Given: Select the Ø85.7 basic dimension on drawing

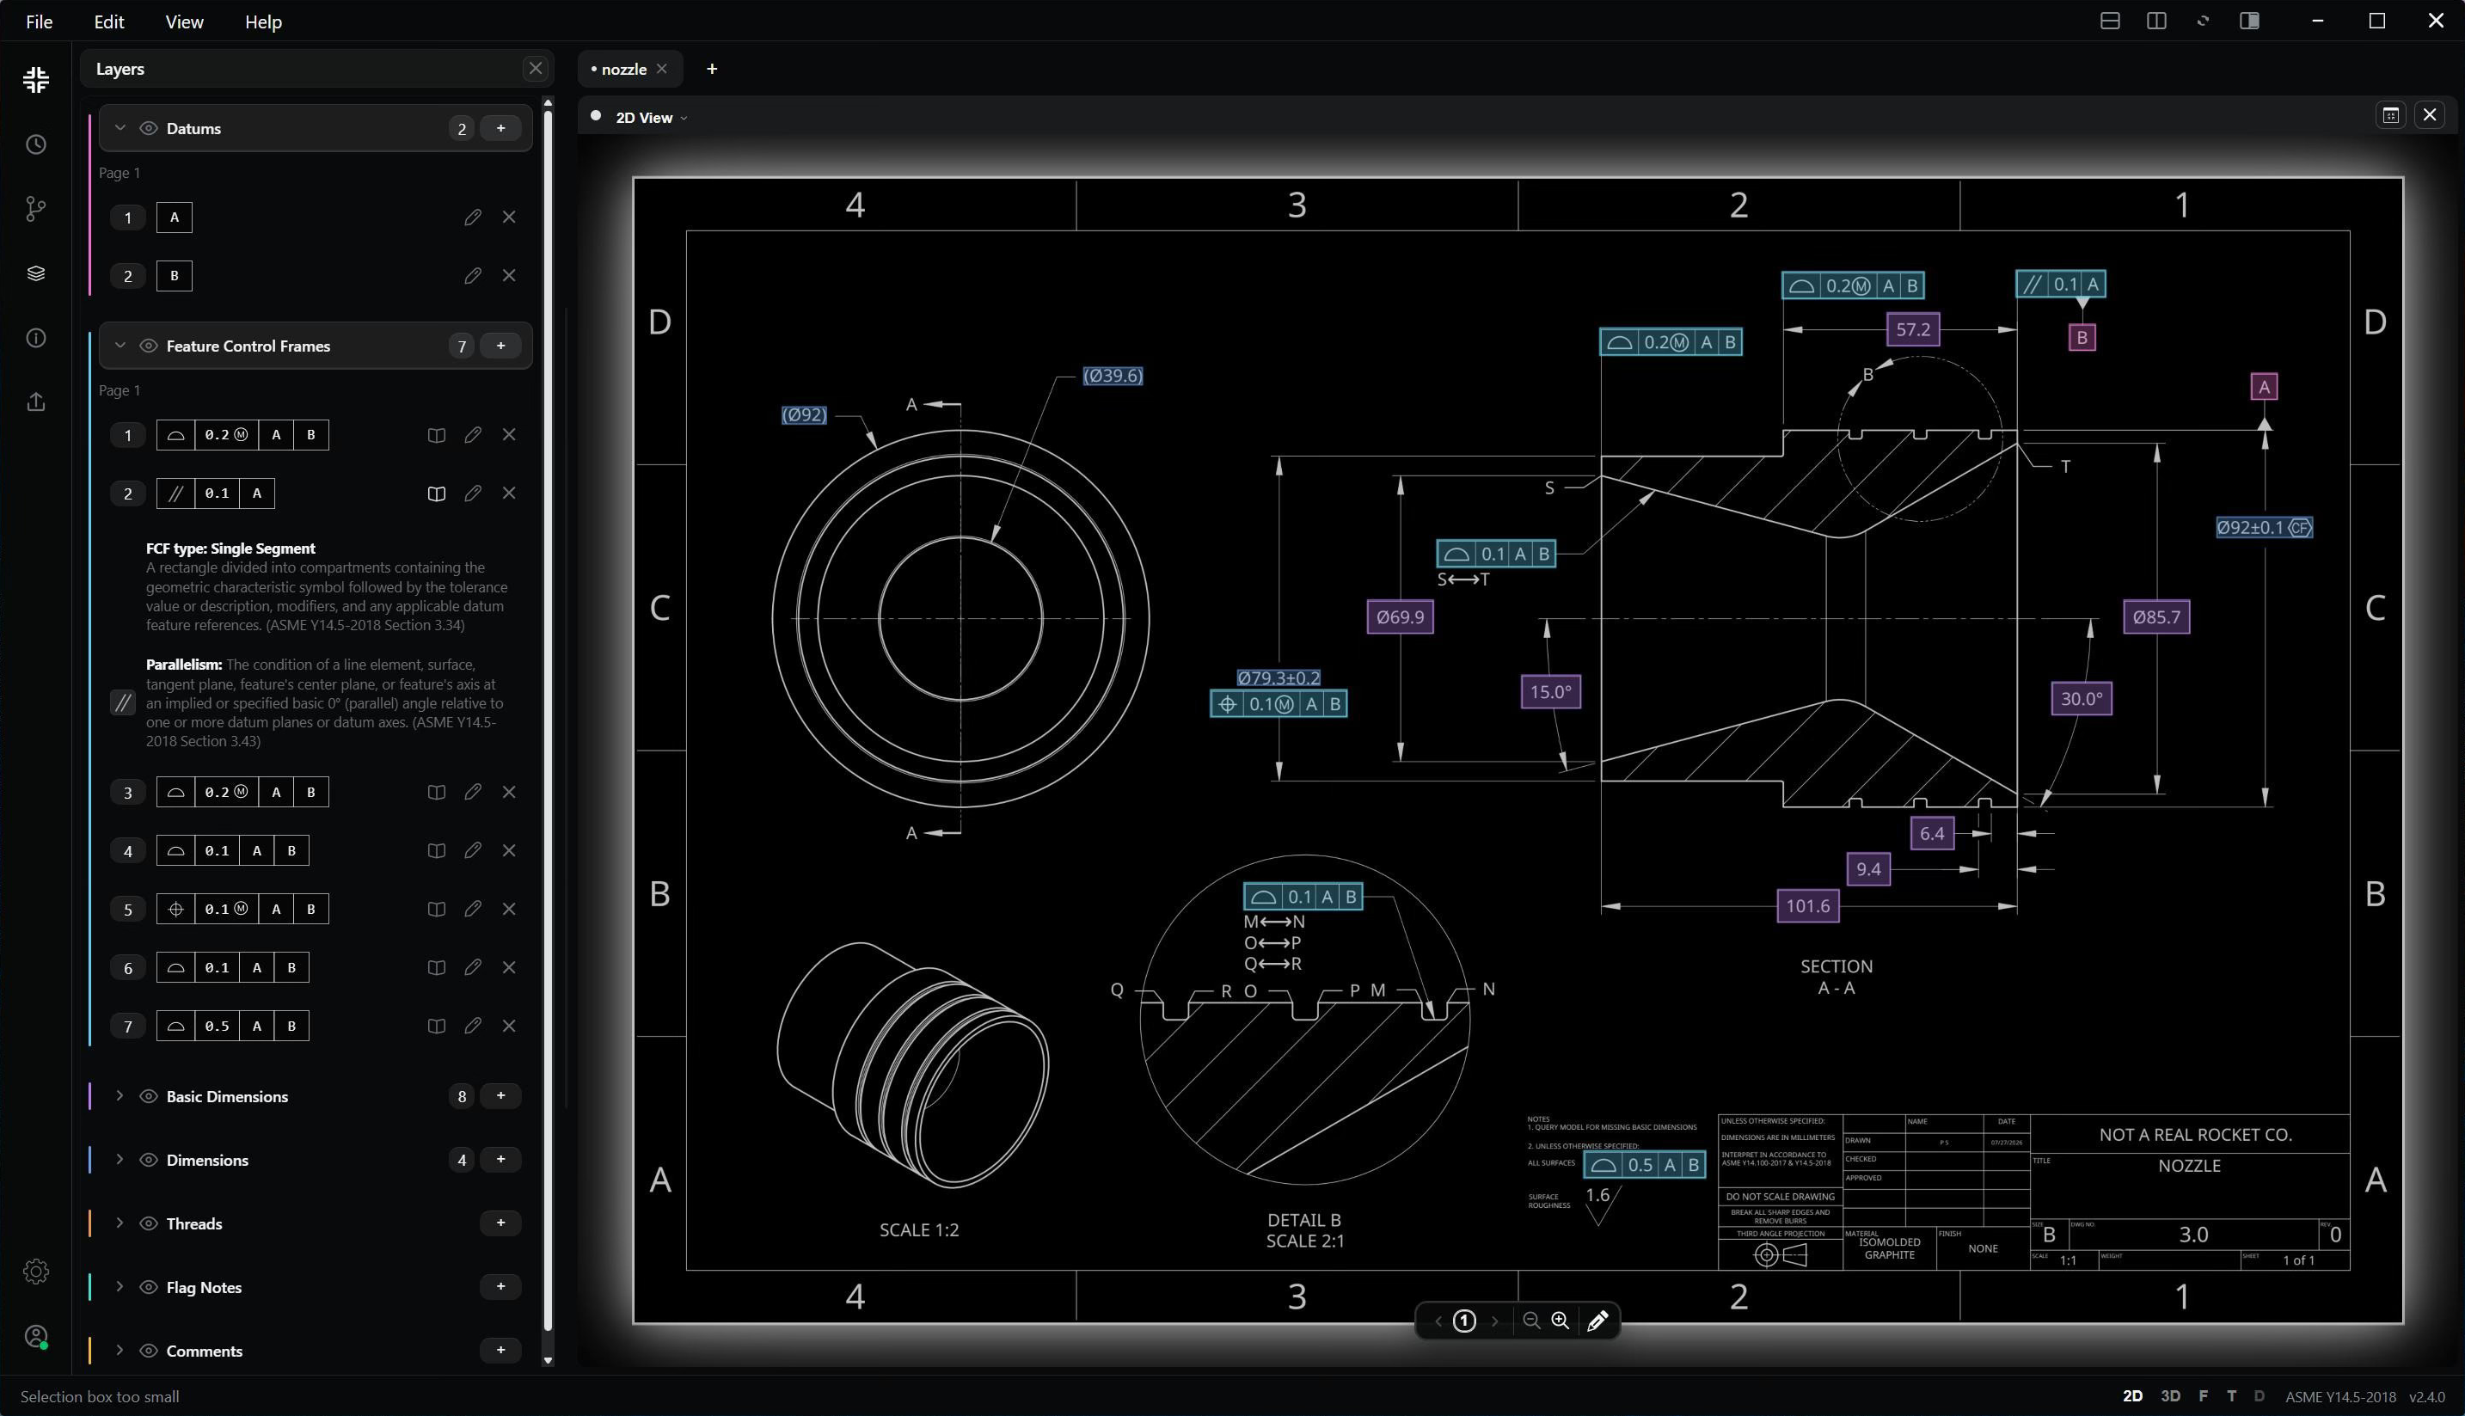Looking at the screenshot, I should (x=2155, y=616).
